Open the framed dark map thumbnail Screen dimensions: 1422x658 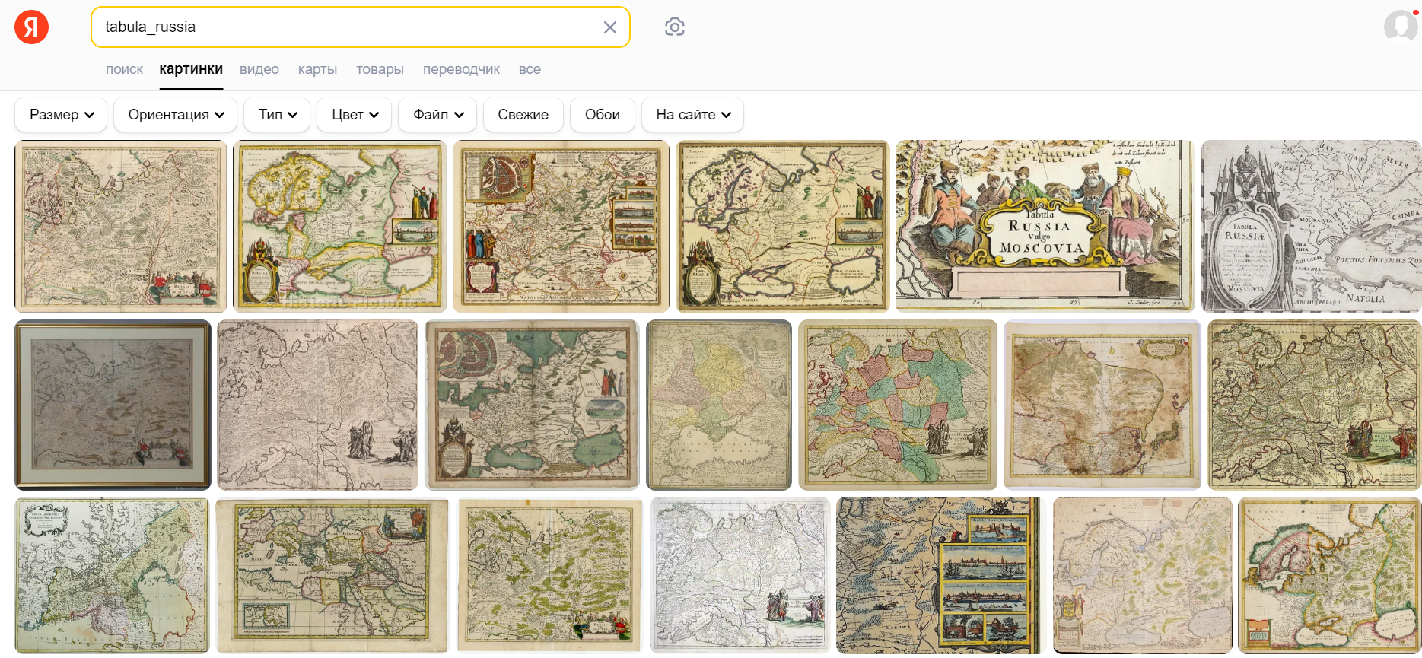[113, 405]
